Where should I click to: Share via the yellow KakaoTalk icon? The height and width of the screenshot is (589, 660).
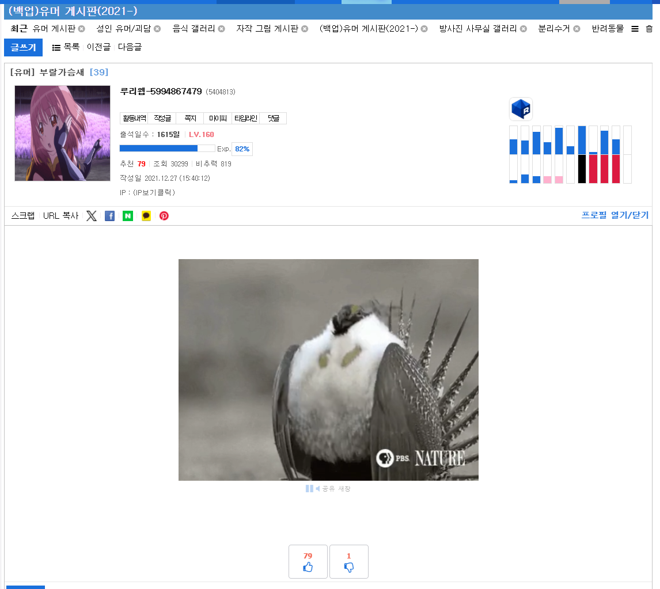pos(146,216)
